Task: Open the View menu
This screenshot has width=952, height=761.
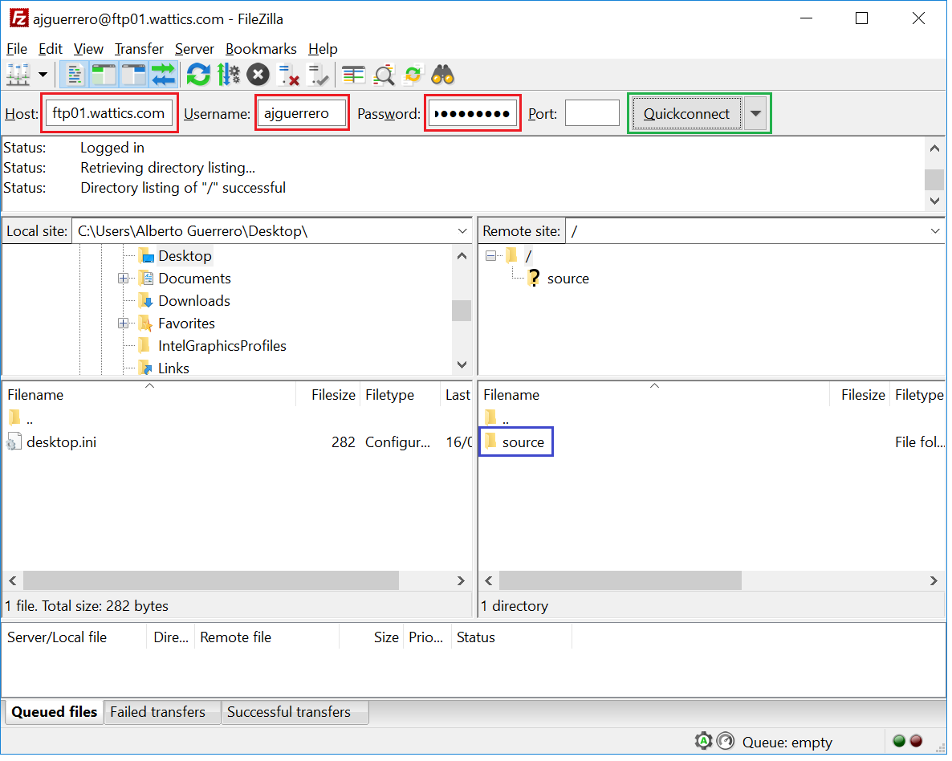Action: (x=88, y=49)
